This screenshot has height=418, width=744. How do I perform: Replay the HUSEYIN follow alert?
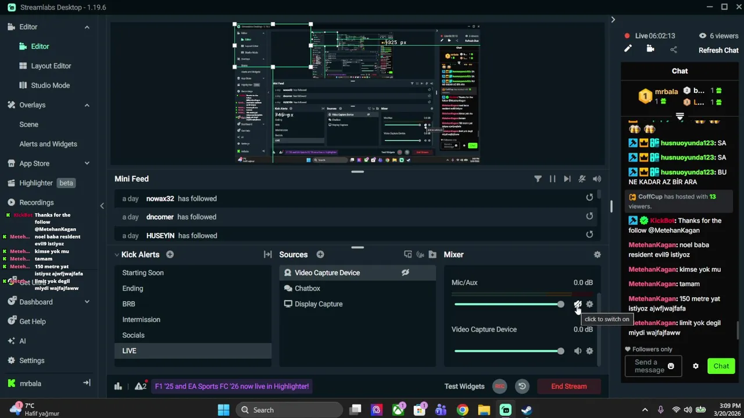(x=589, y=235)
